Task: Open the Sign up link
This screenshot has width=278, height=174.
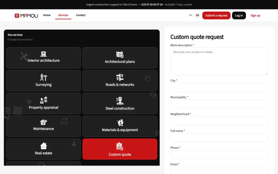Action: click(255, 15)
